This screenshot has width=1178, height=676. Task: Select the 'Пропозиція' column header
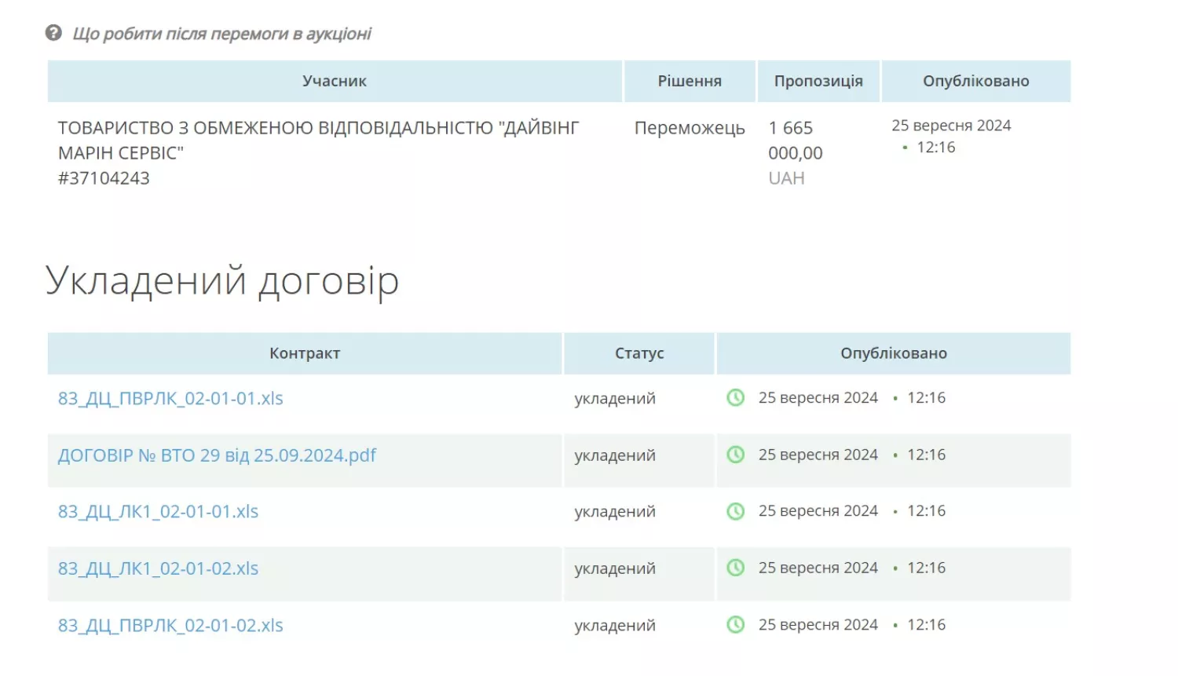(818, 81)
